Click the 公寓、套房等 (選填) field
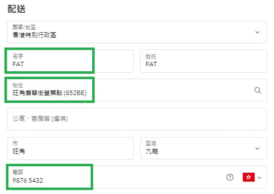Viewport: 274px width, 194px height. pyautogui.click(x=137, y=119)
